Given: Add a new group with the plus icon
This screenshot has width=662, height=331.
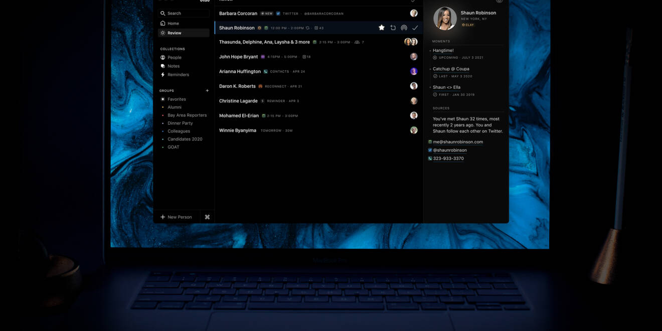Looking at the screenshot, I should [x=207, y=91].
